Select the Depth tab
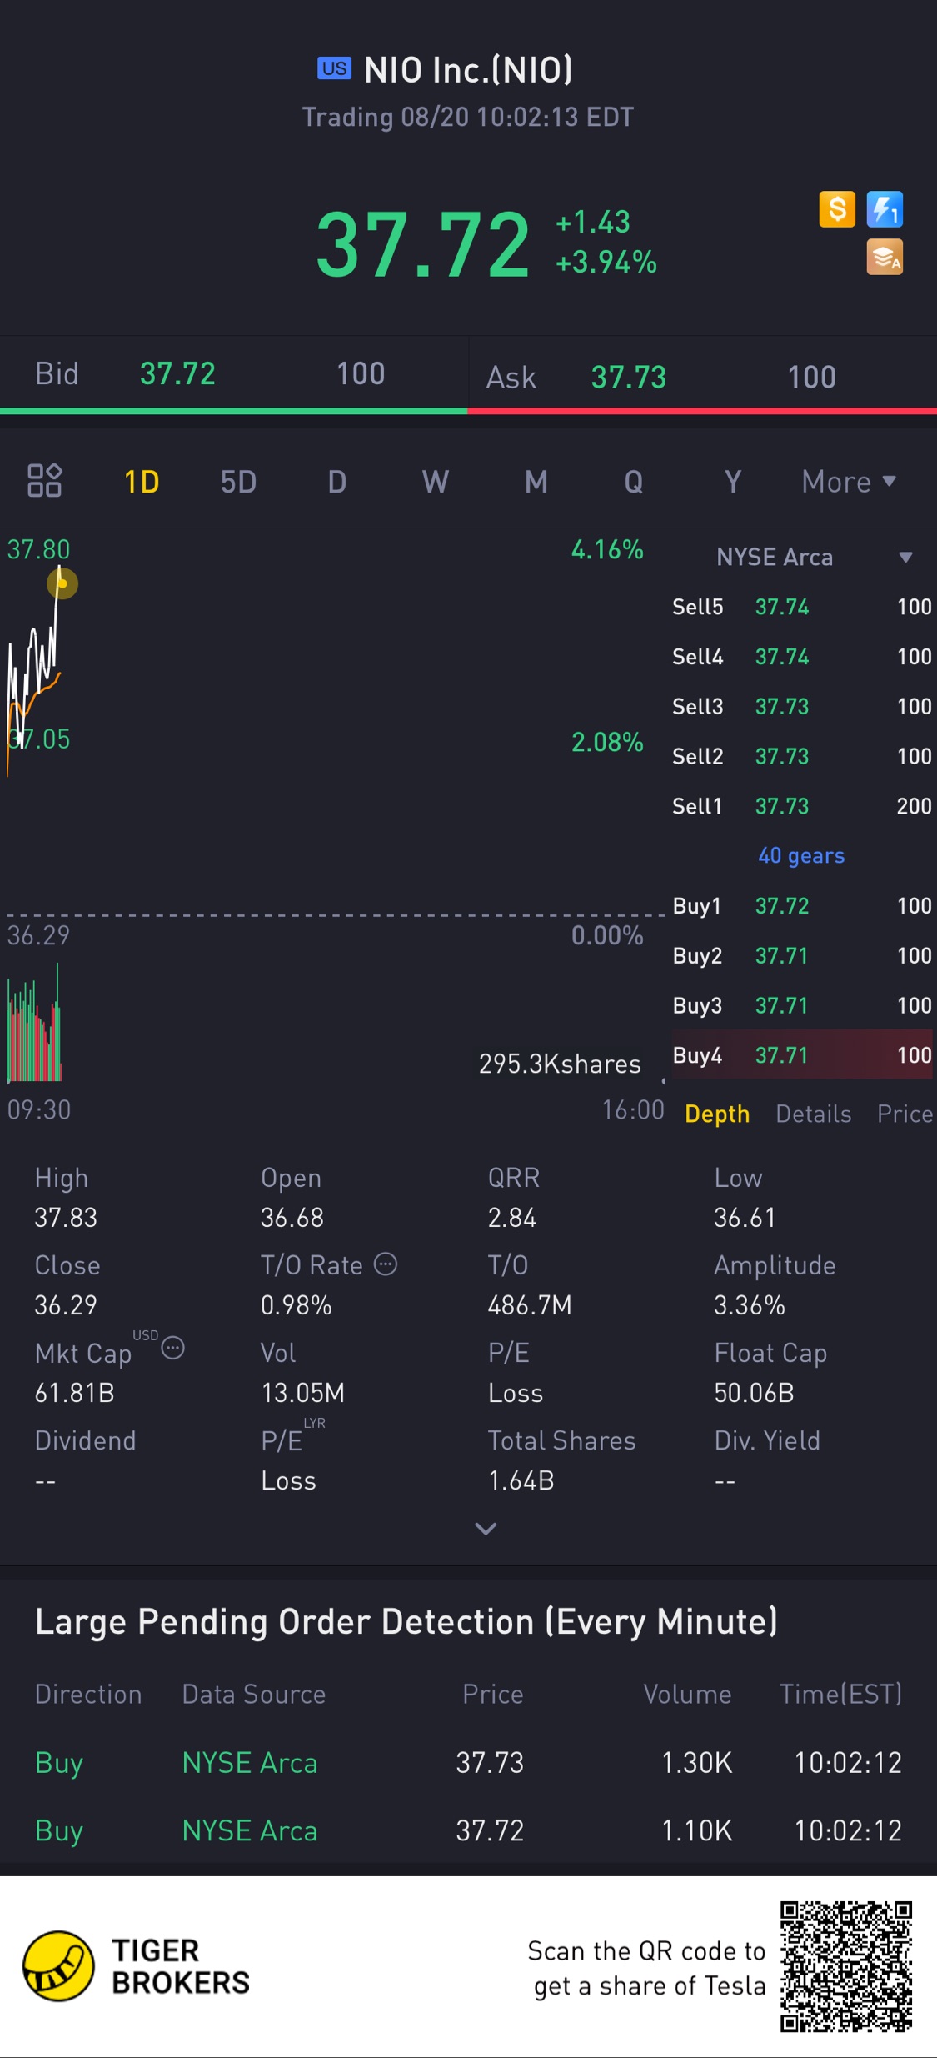Viewport: 937px width, 2058px height. [717, 1114]
